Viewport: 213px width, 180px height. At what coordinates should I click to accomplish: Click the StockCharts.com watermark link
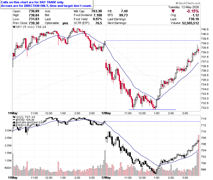point(188,3)
